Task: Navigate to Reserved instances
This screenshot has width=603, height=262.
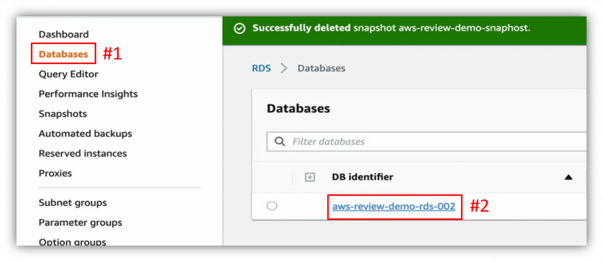Action: tap(82, 153)
